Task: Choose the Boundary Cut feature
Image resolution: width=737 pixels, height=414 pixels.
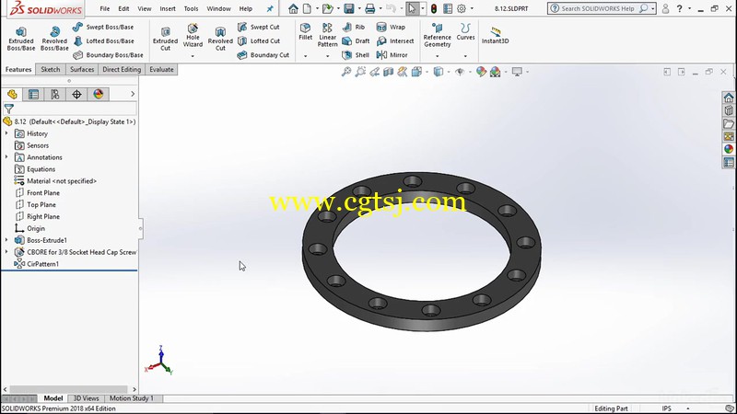Action: (263, 55)
